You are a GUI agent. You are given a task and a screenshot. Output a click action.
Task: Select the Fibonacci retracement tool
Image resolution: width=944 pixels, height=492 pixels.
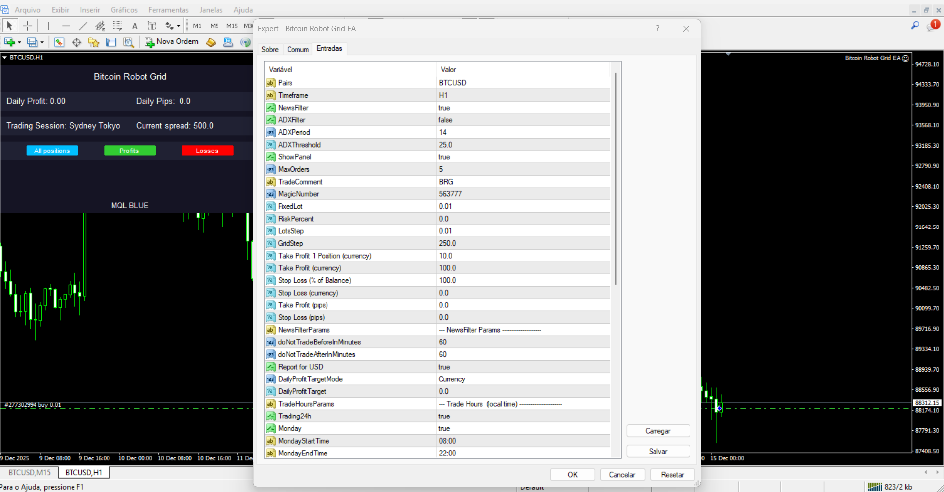click(x=117, y=26)
